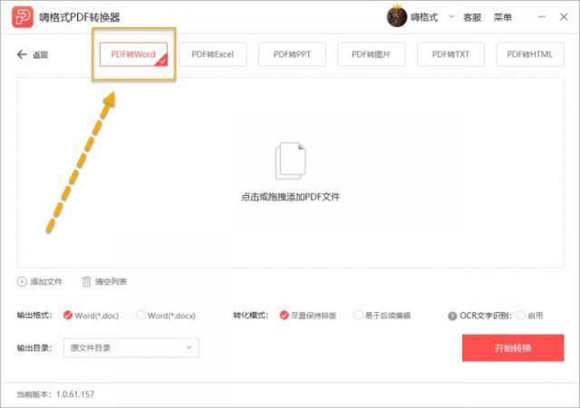Click the plus icon beside 添加文件

click(22, 282)
